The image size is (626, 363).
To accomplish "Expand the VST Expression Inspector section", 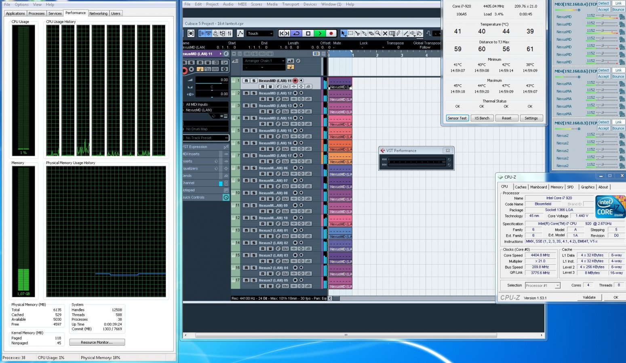I will click(205, 147).
